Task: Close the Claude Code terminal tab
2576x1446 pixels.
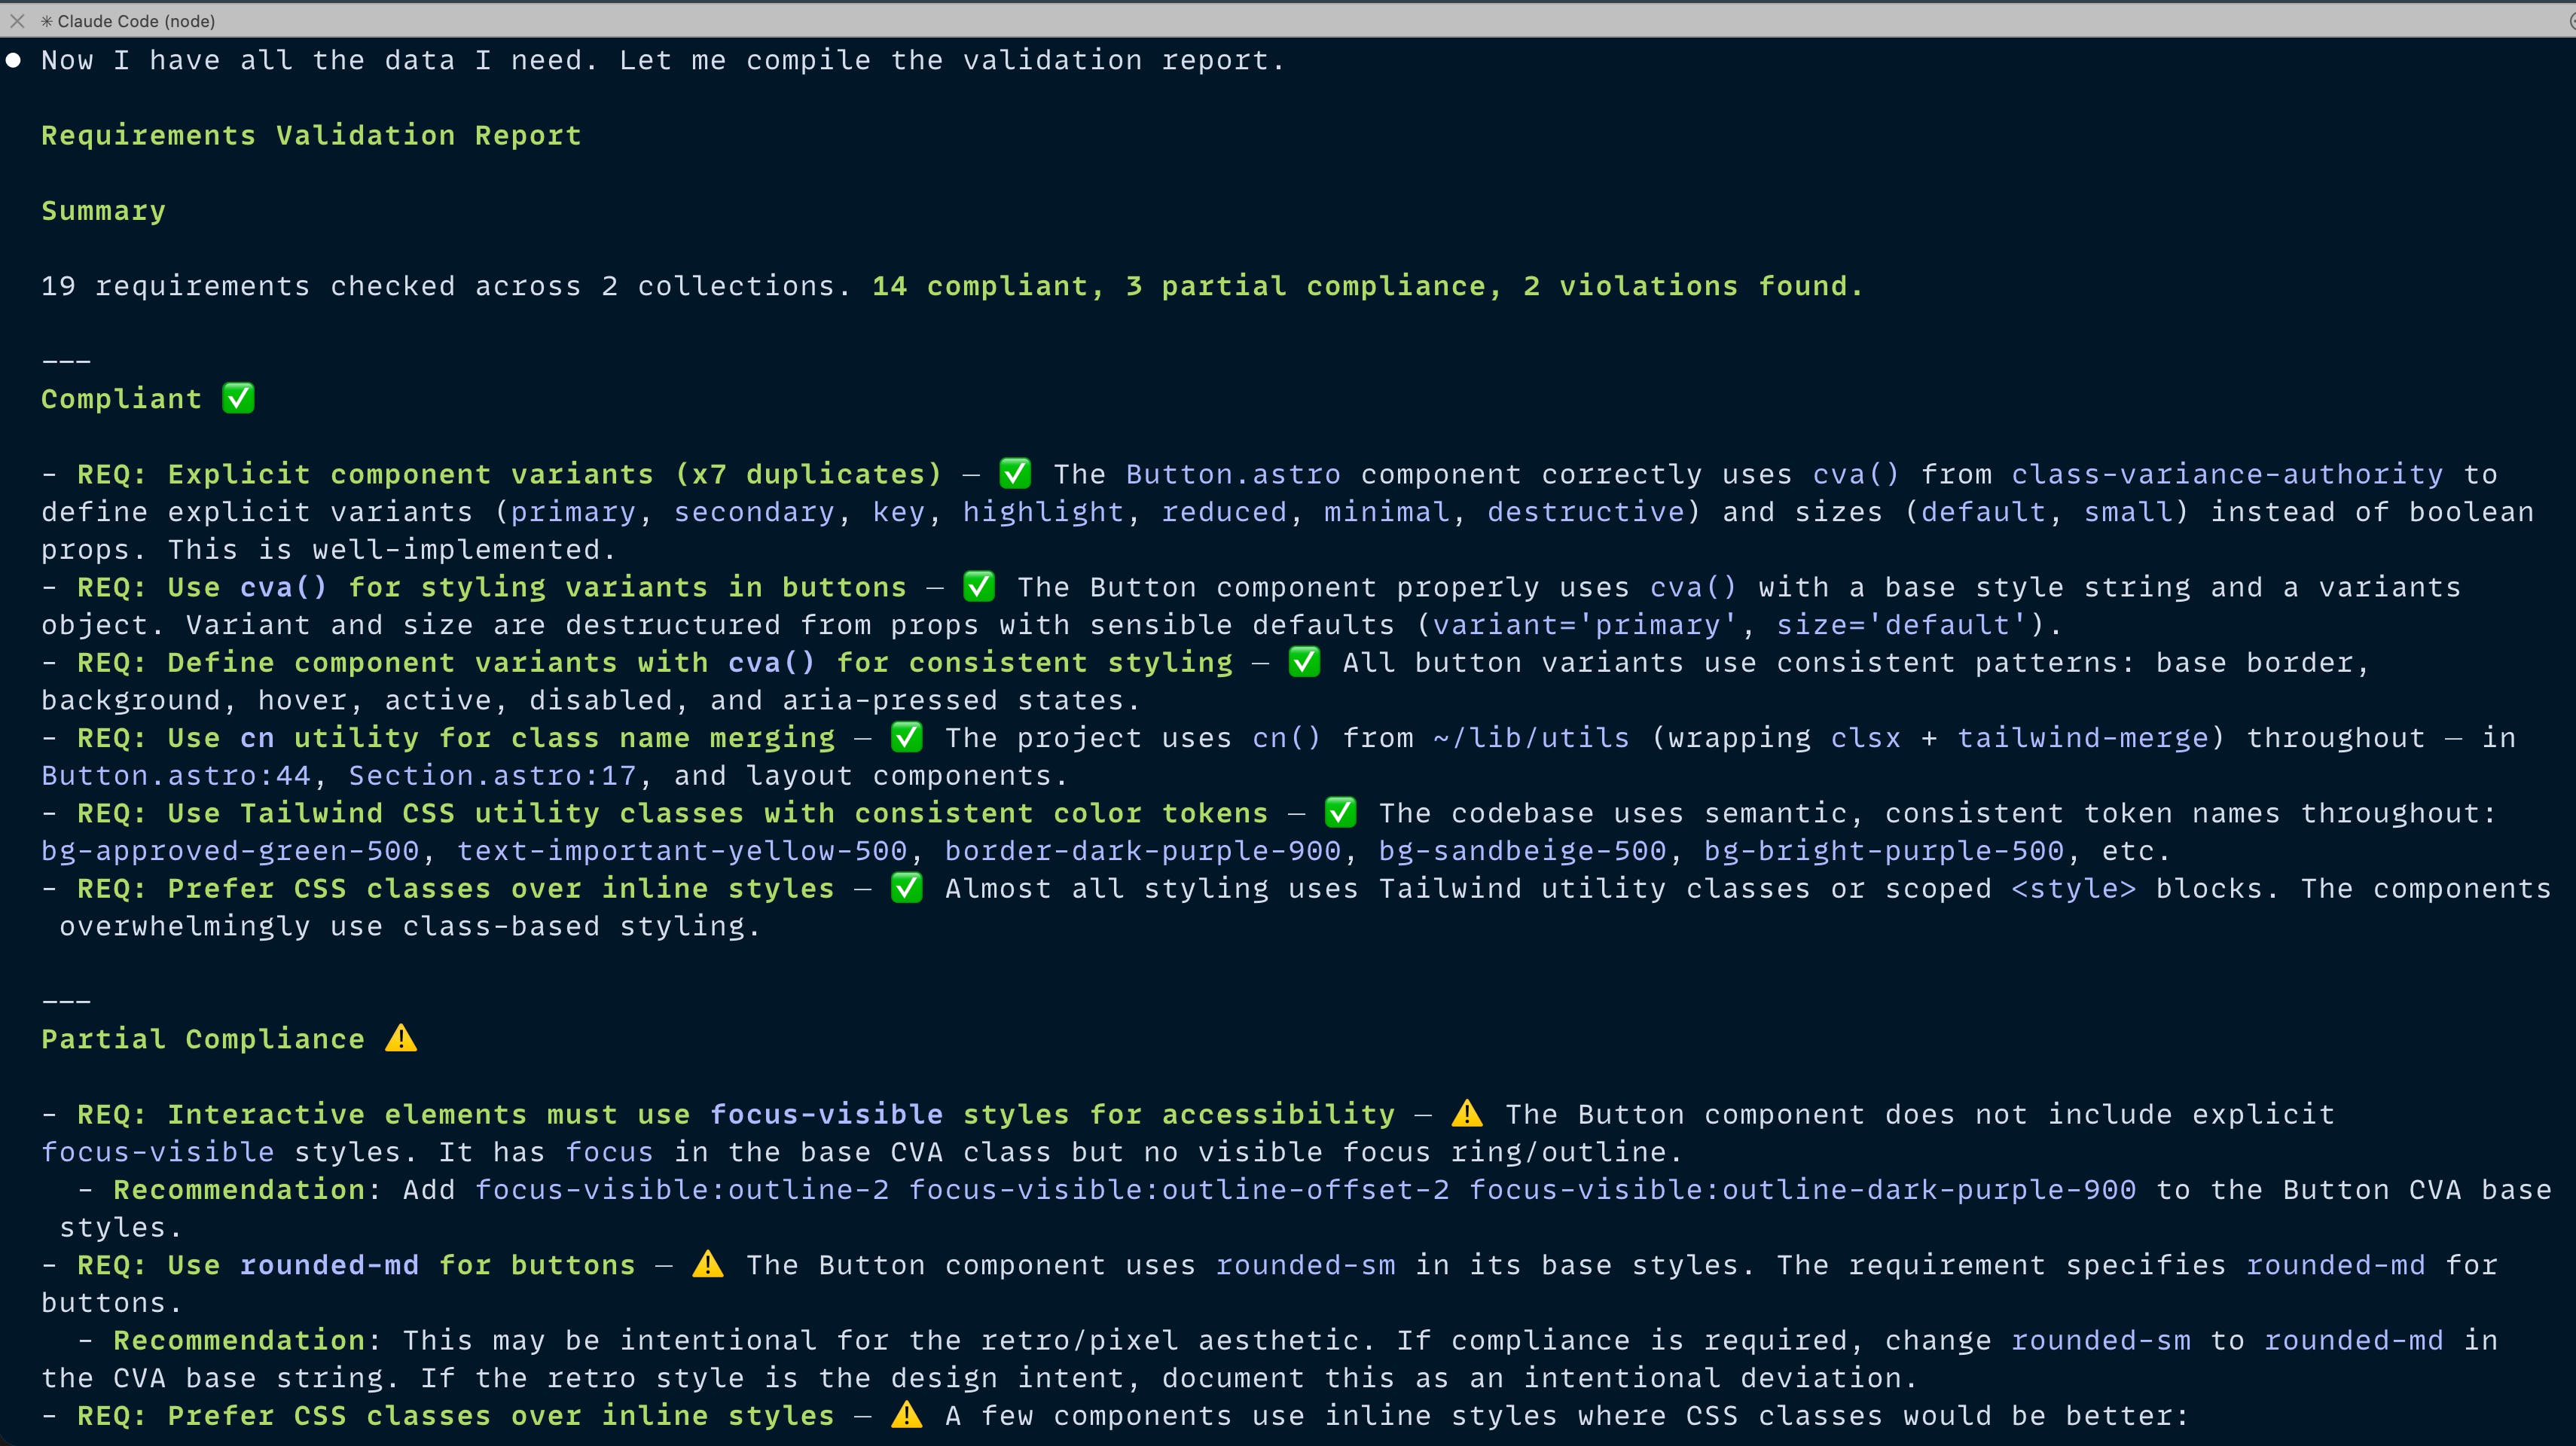Action: click(17, 21)
